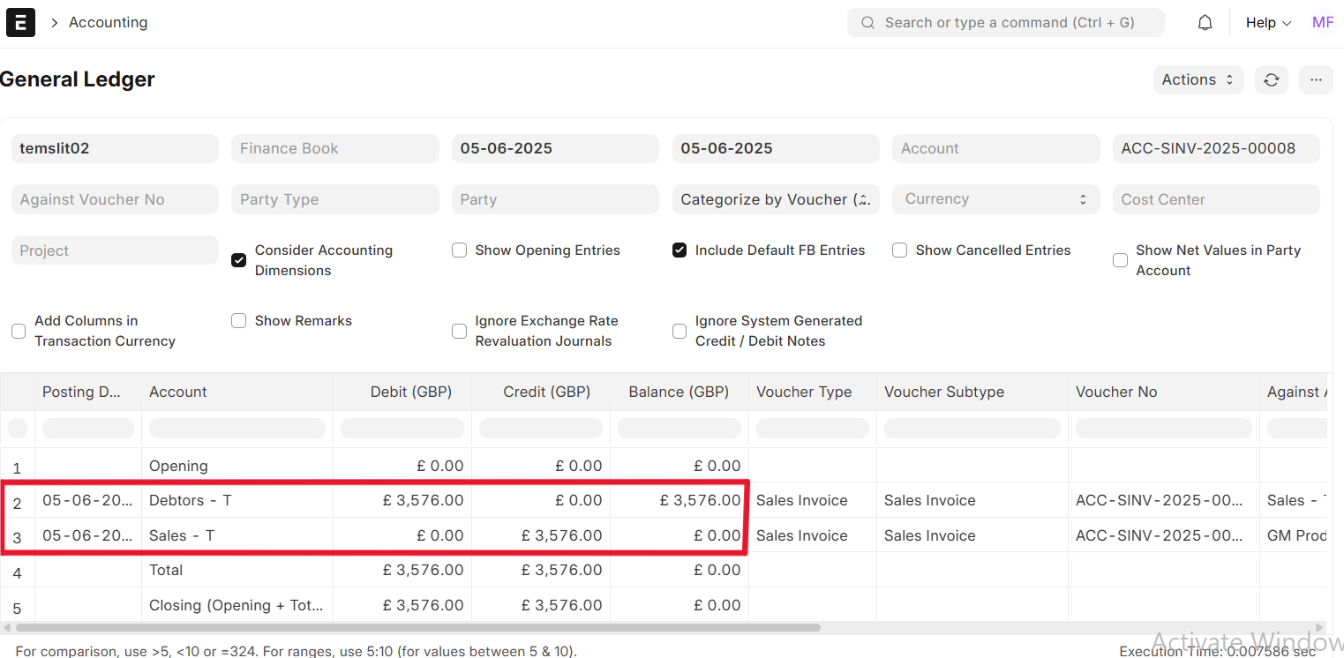This screenshot has width=1344, height=658.
Task: Tick the Show Cancelled Entries checkbox
Action: pos(899,250)
